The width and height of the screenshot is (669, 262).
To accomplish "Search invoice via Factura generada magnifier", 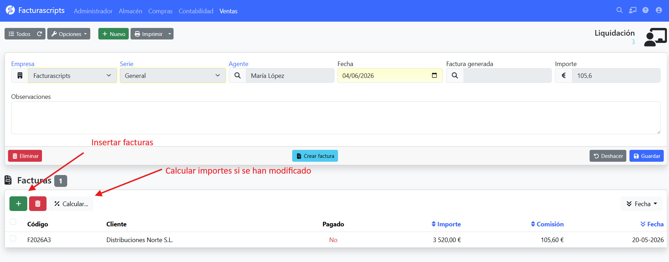I will pyautogui.click(x=455, y=75).
